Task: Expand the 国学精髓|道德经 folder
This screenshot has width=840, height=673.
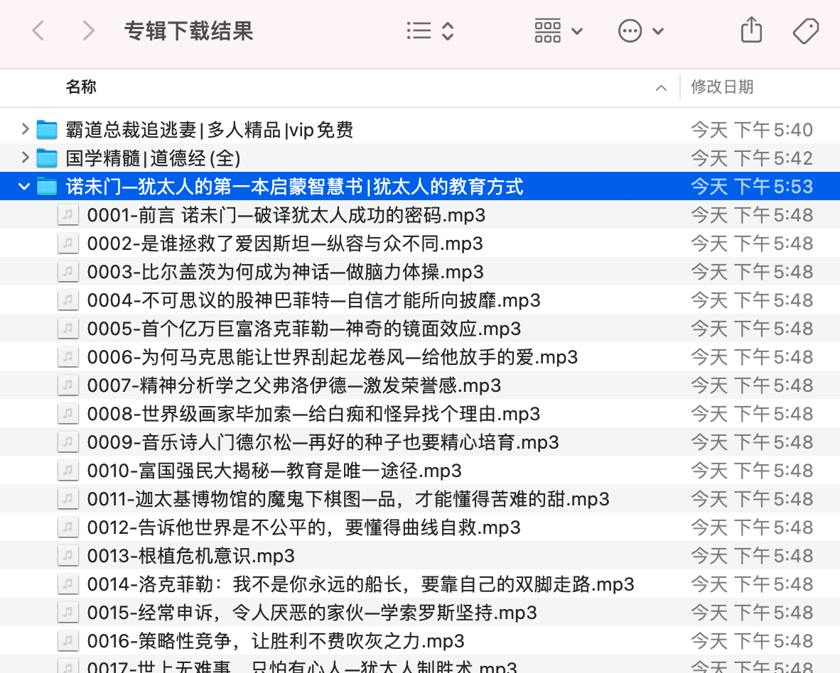Action: pyautogui.click(x=25, y=158)
